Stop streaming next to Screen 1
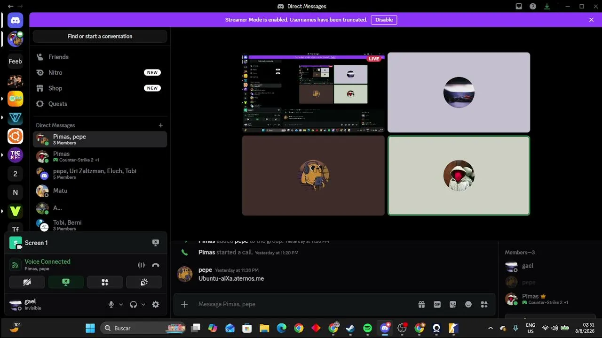This screenshot has height=338, width=602. pyautogui.click(x=156, y=243)
